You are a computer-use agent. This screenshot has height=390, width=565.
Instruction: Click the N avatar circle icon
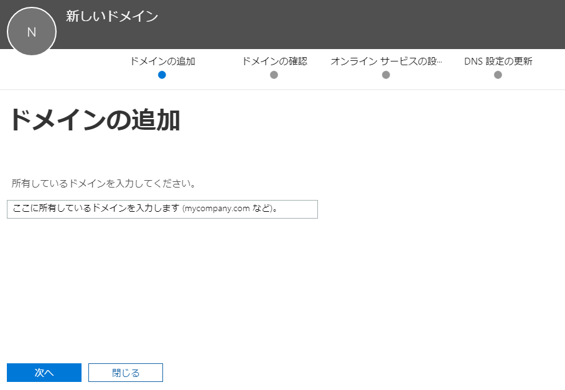coord(32,32)
